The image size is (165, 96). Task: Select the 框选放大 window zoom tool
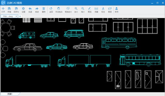(x=68, y=10)
